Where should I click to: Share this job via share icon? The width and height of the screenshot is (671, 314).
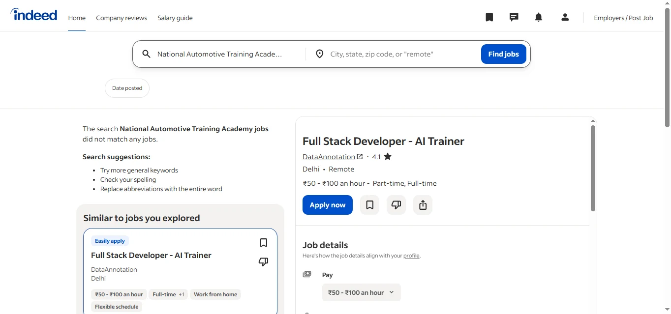pos(423,205)
